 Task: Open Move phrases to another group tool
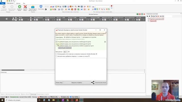[x=33, y=7]
